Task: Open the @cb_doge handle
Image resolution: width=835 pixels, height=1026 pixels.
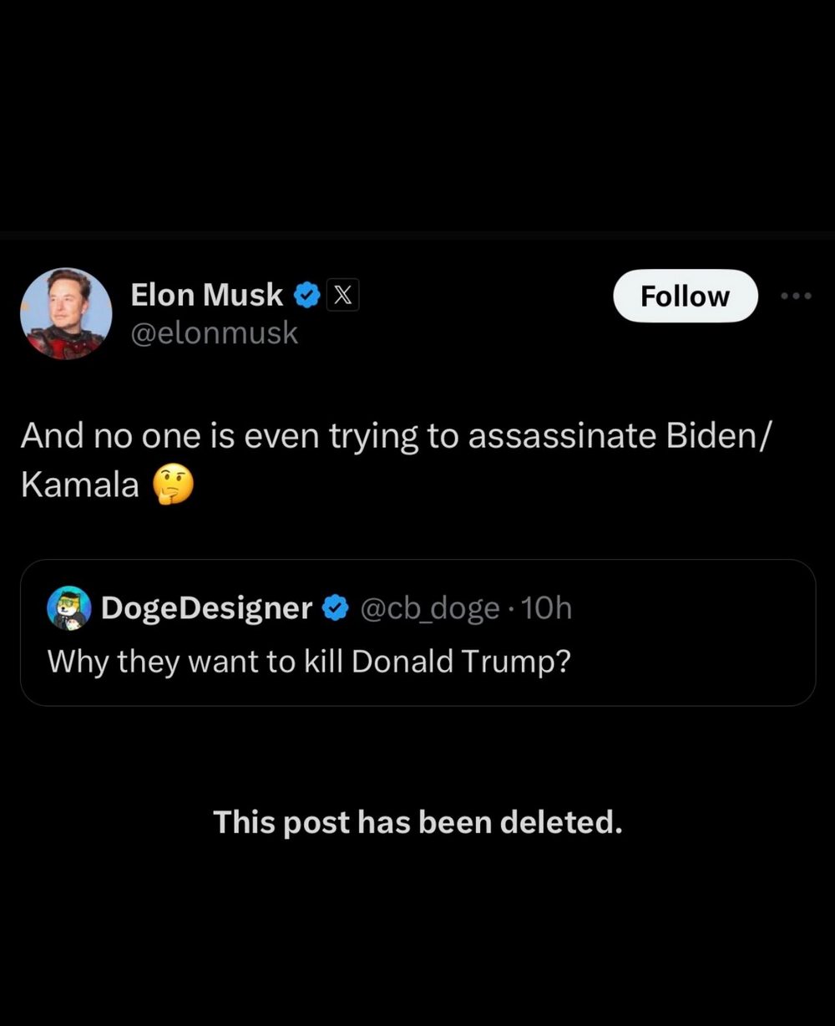Action: tap(429, 608)
